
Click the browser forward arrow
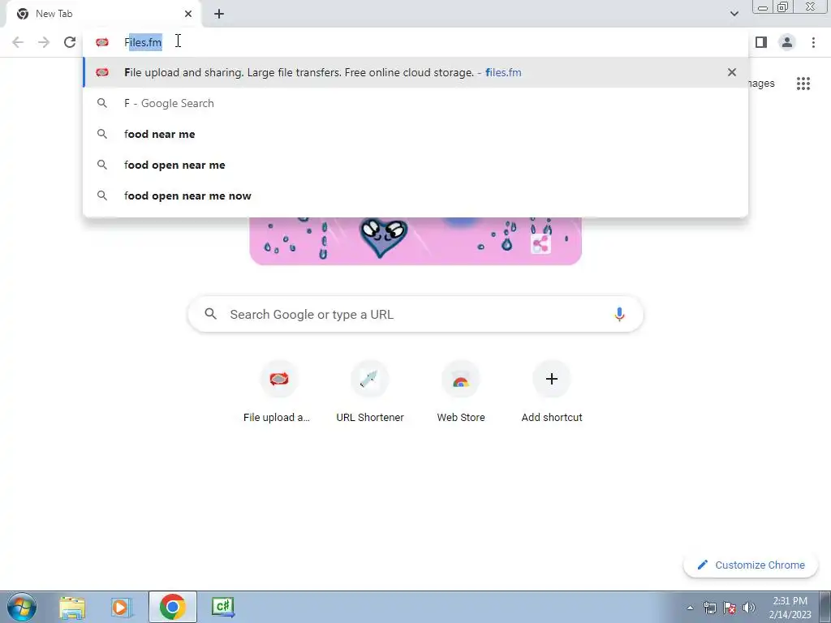point(44,42)
